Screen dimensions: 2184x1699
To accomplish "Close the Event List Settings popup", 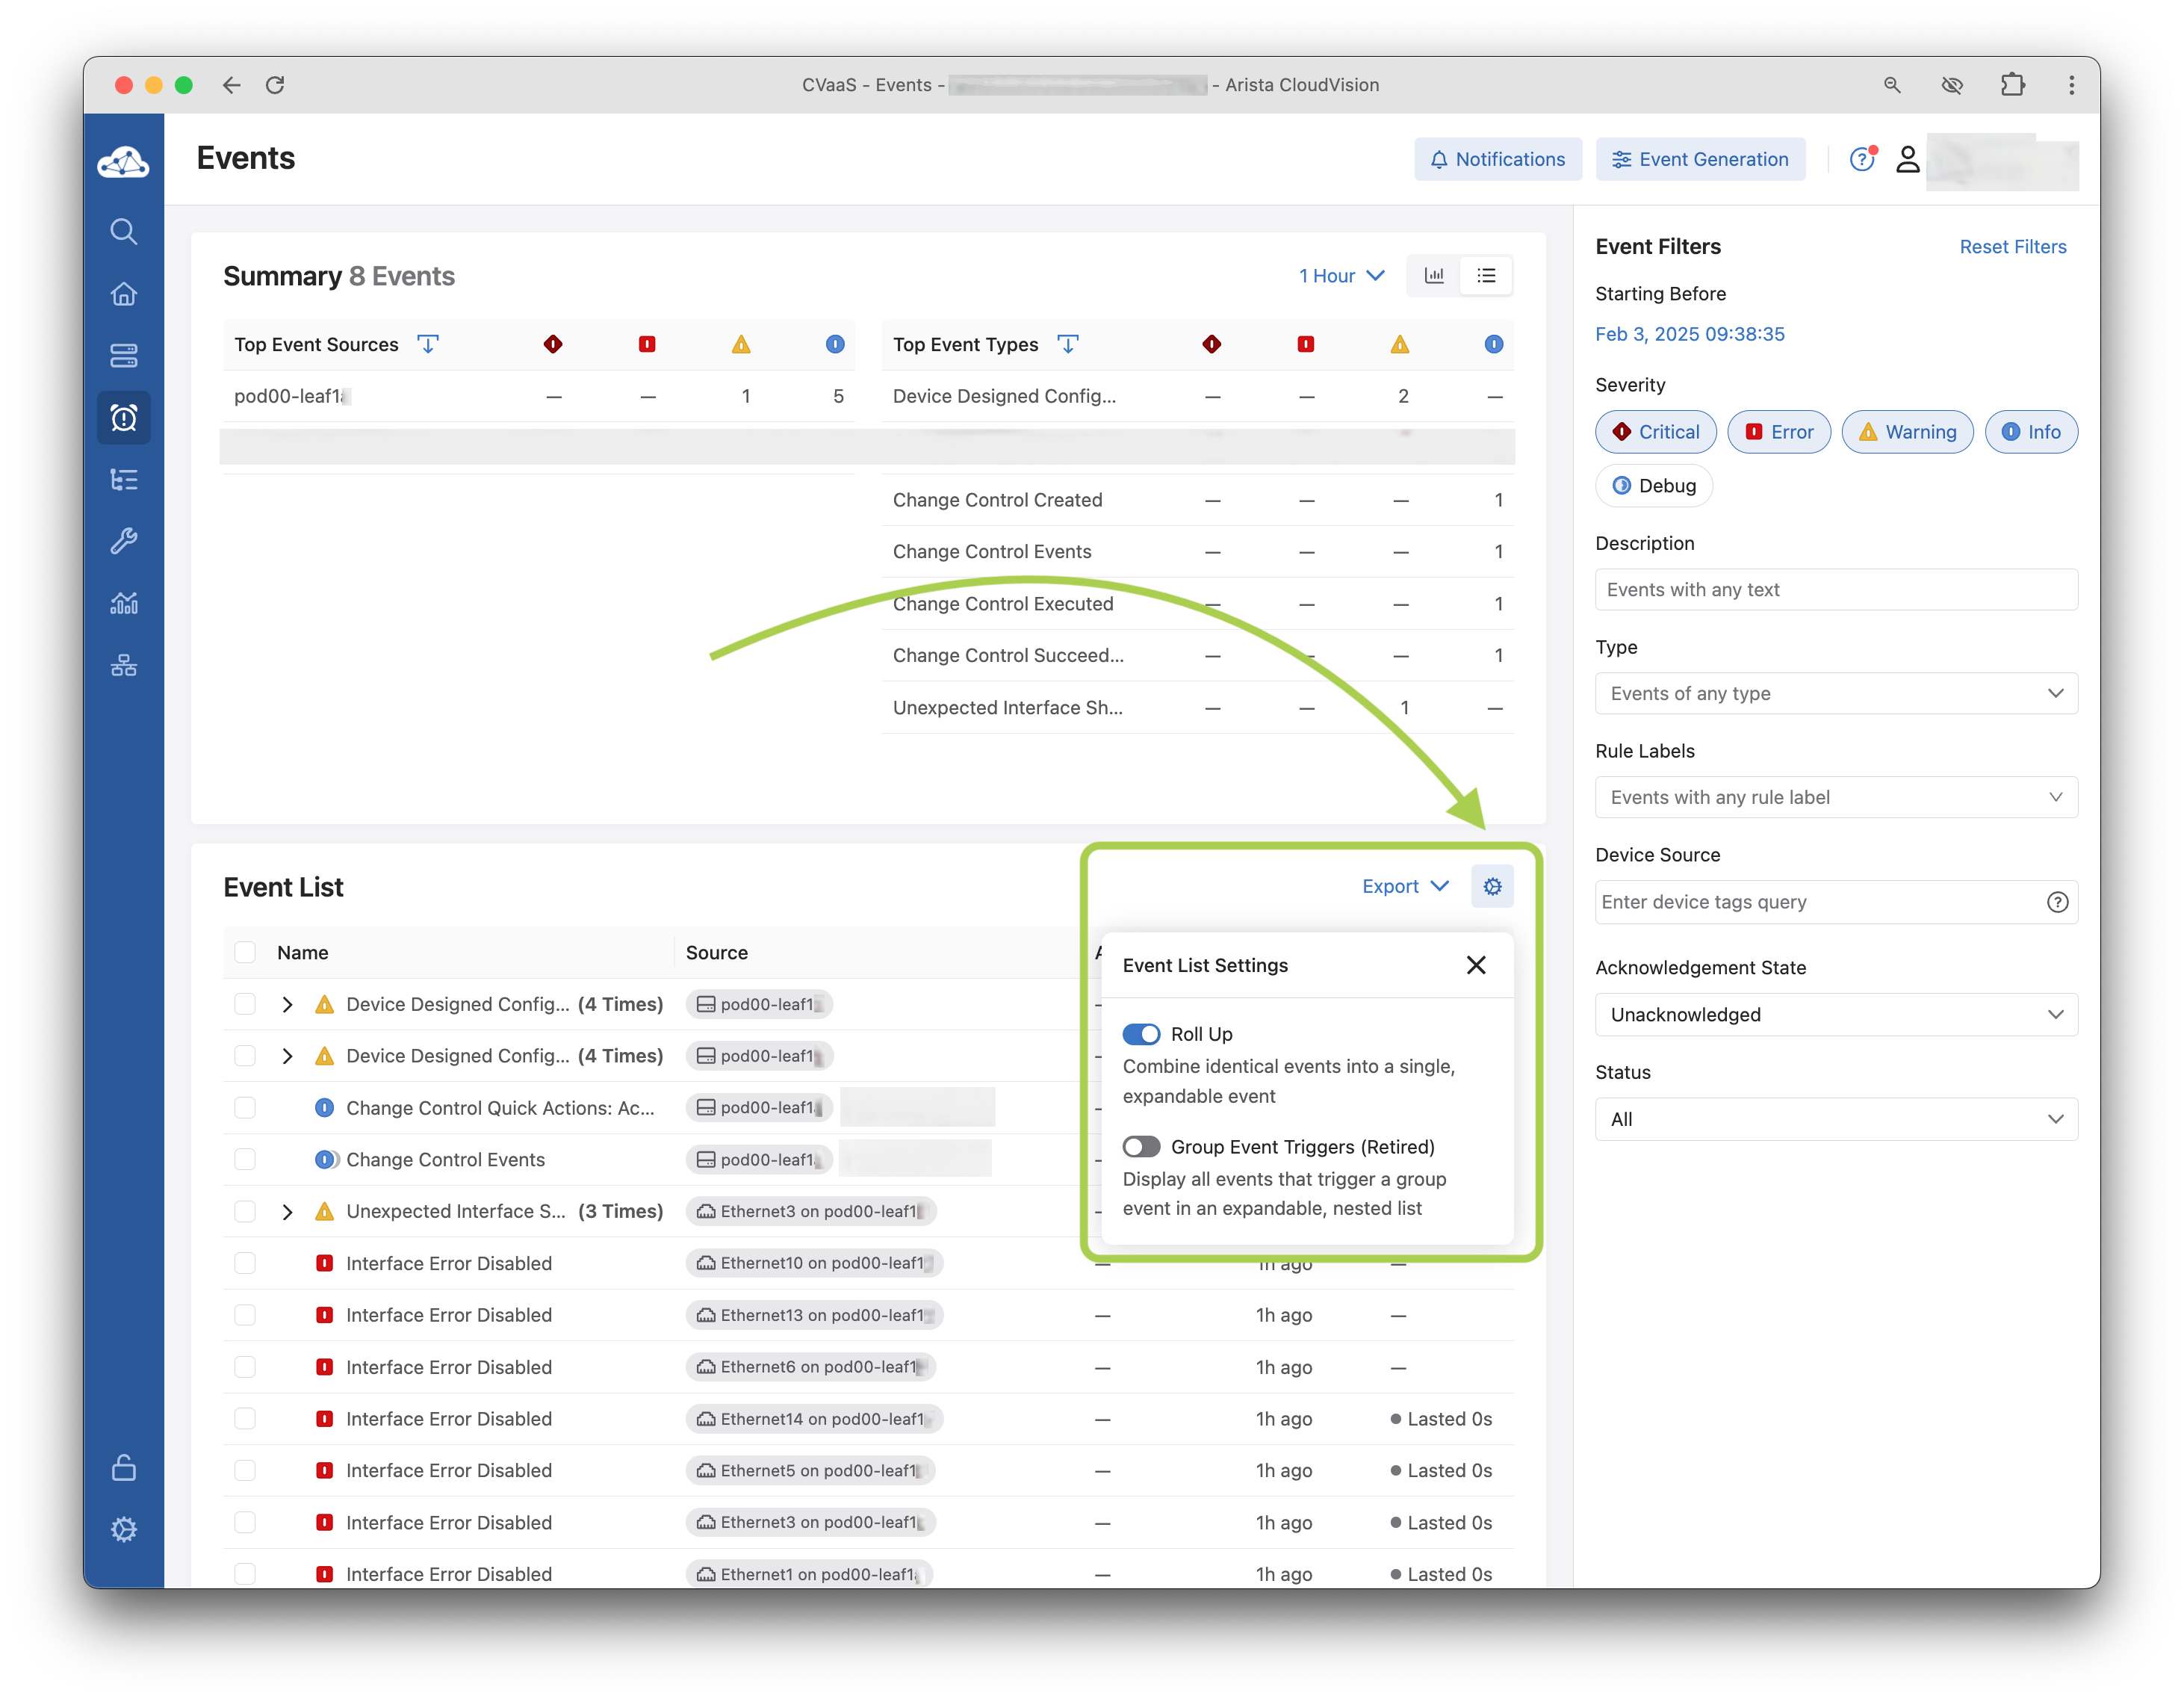I will point(1475,965).
